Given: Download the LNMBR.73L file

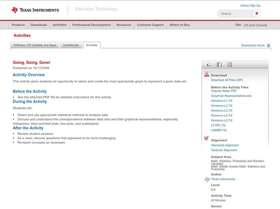Looking at the screenshot, I should (219, 130).
